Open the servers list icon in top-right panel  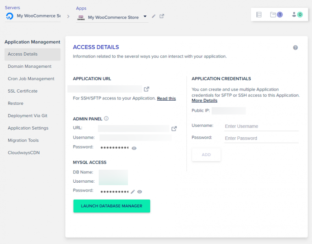click(259, 15)
